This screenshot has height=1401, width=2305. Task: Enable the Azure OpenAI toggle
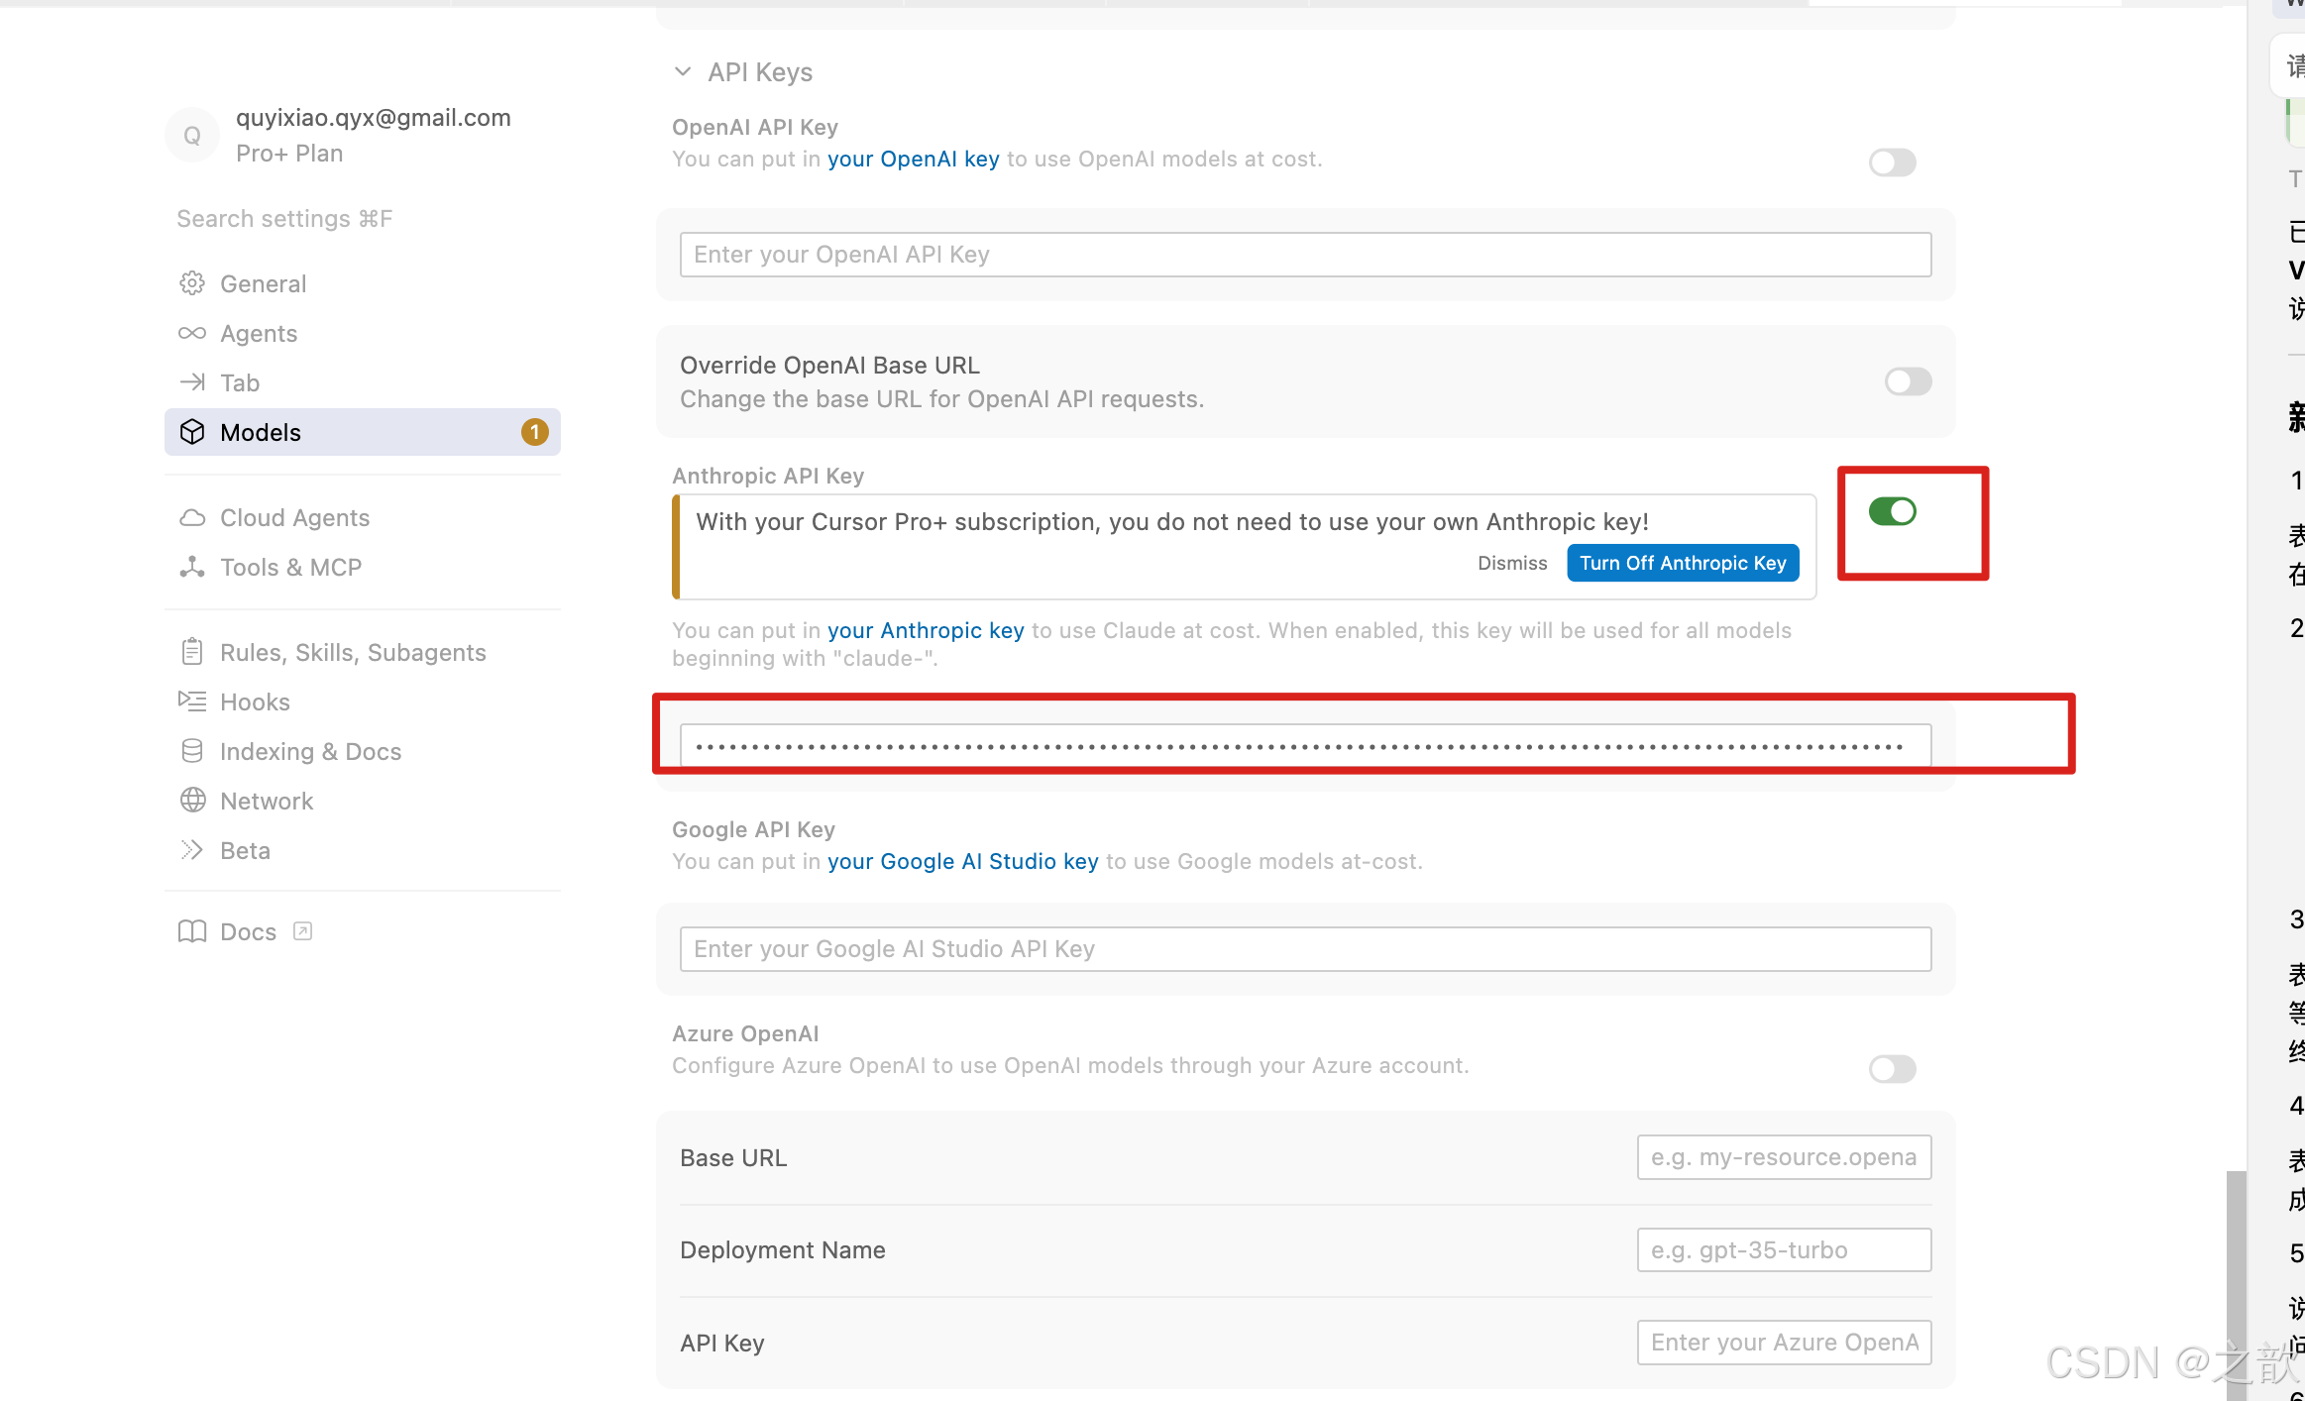point(1892,1069)
